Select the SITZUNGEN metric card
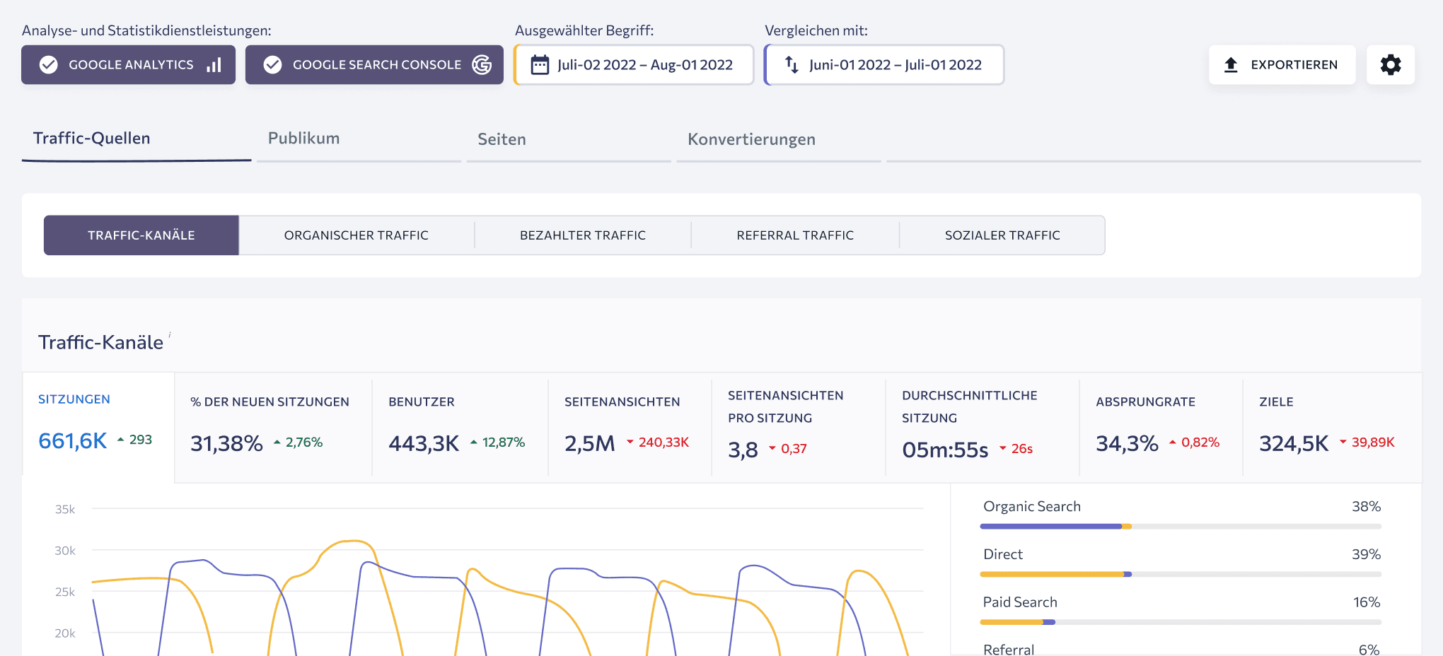 (98, 428)
